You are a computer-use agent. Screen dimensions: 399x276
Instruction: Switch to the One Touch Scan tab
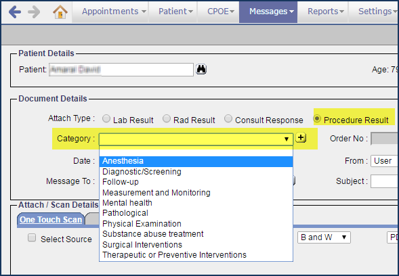click(x=51, y=220)
